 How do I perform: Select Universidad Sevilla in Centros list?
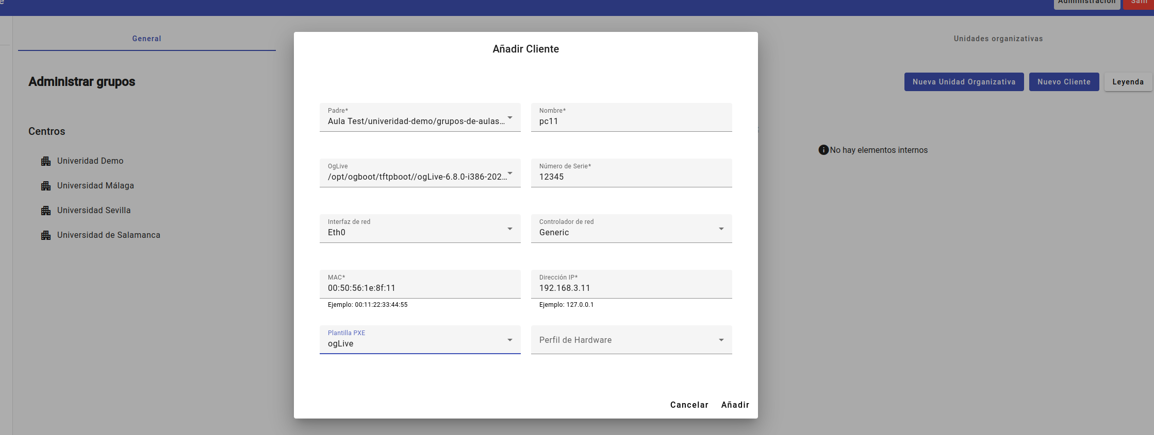click(94, 211)
